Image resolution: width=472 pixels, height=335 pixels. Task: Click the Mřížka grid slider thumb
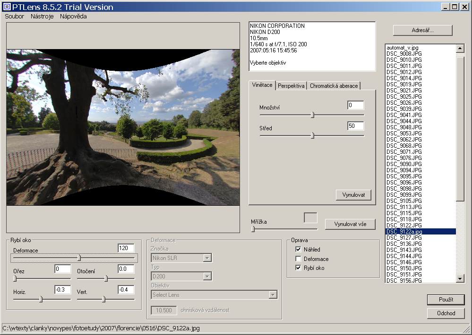pyautogui.click(x=253, y=229)
